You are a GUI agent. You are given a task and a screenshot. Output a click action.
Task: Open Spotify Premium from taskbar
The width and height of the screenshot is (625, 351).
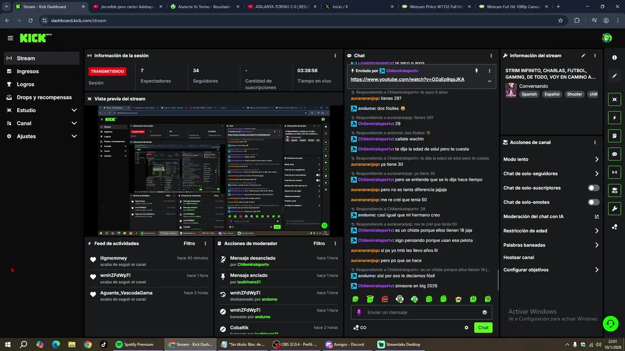(135, 344)
